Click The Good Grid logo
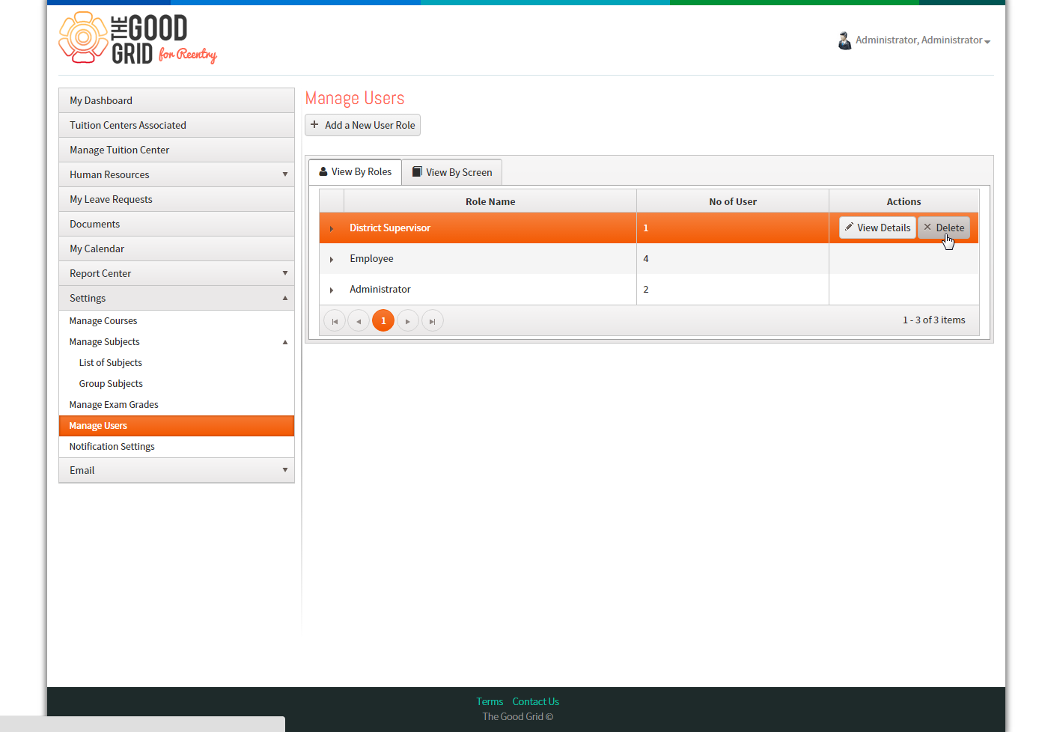The width and height of the screenshot is (1039, 732). click(138, 39)
